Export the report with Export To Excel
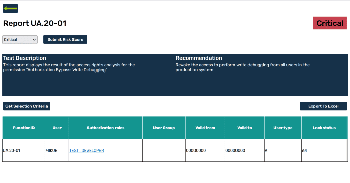The height and width of the screenshot is (183, 350). (323, 106)
